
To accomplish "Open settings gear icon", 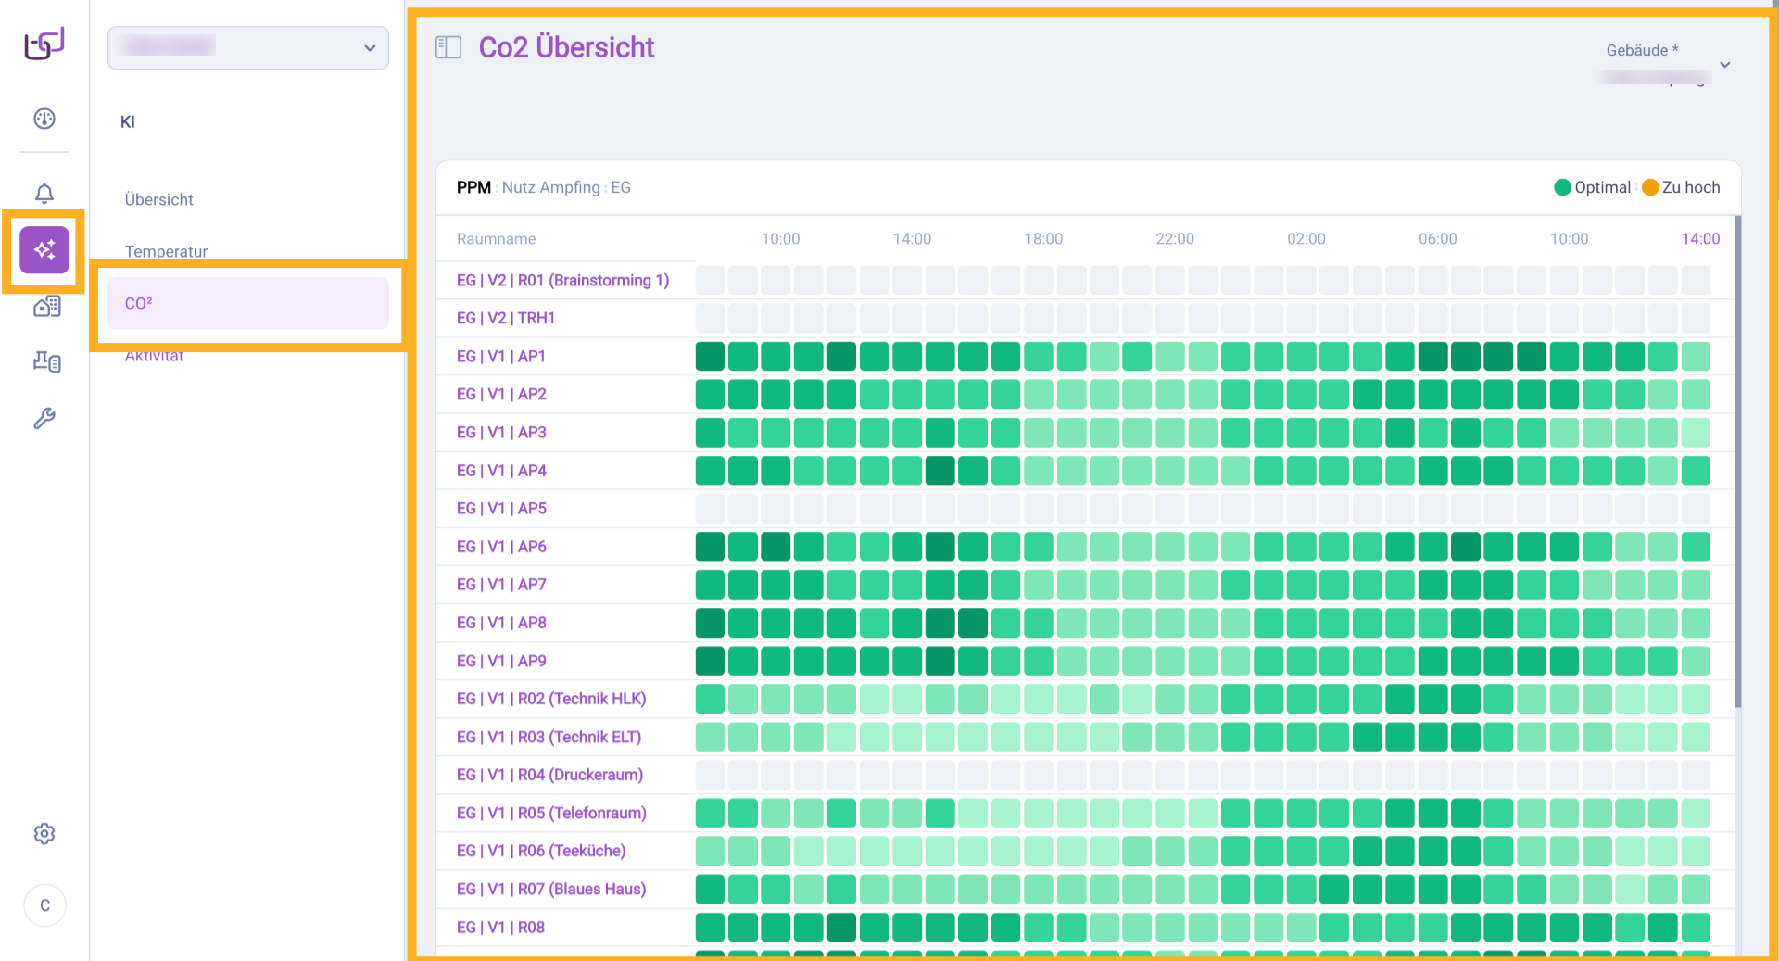I will [44, 834].
